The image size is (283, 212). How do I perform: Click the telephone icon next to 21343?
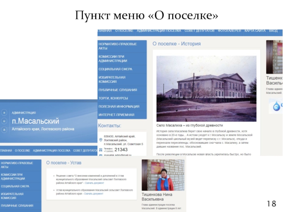click(x=101, y=150)
